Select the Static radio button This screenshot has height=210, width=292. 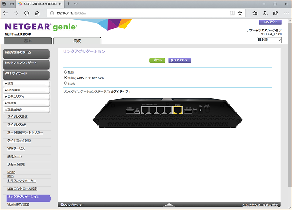(66, 83)
